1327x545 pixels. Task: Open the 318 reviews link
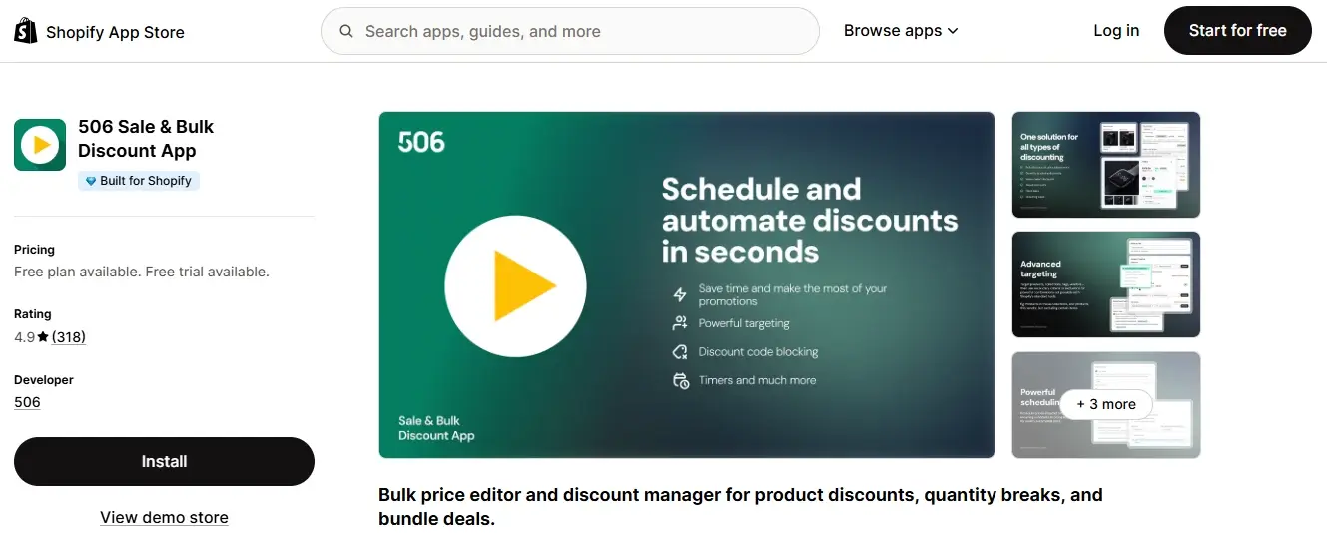point(69,337)
